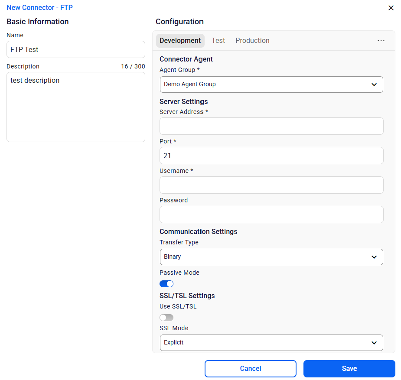Close the New Connector dialog
This screenshot has width=401, height=380.
[x=391, y=8]
